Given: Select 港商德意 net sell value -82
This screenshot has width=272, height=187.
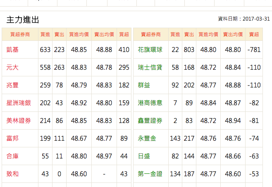Looking at the screenshot, I should (x=254, y=103).
